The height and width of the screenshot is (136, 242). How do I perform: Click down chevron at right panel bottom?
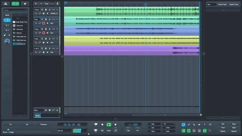(x=223, y=118)
